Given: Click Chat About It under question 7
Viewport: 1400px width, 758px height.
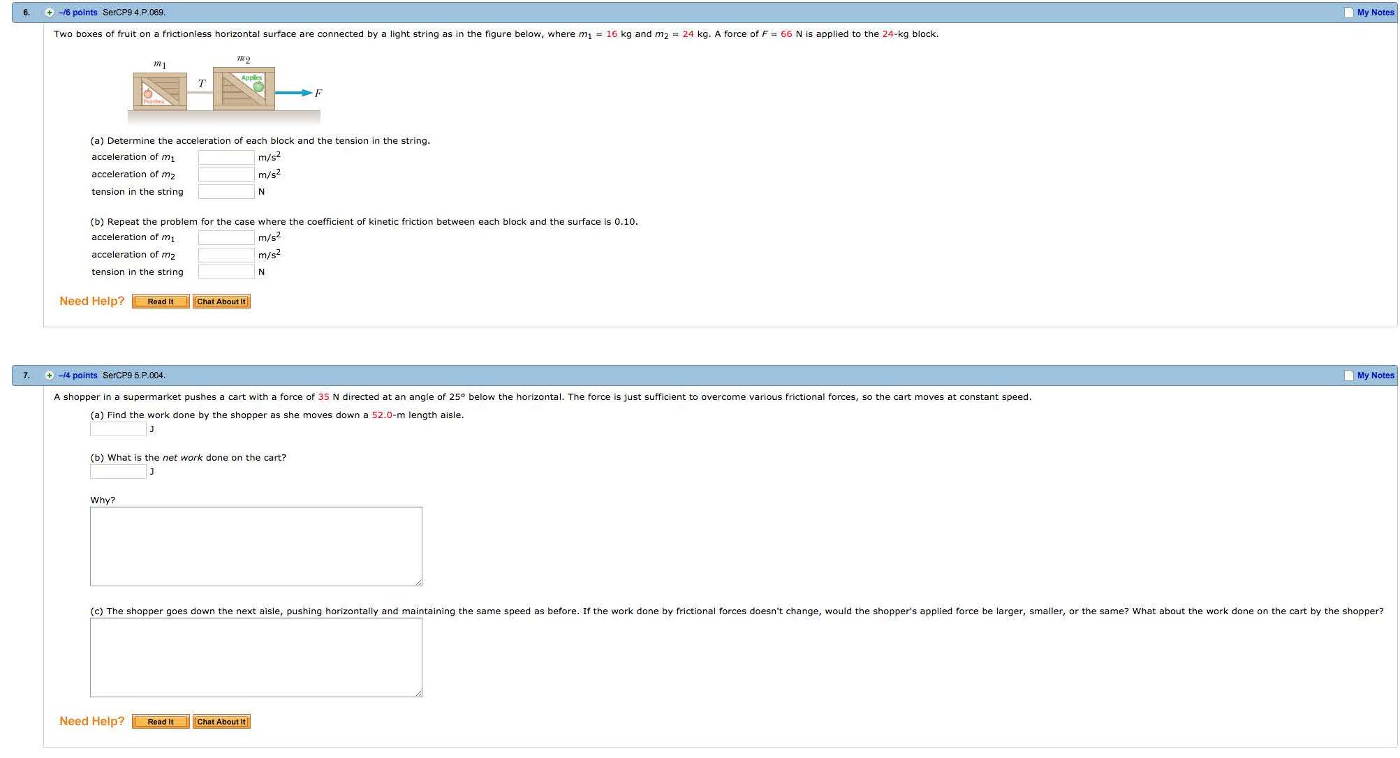Looking at the screenshot, I should (221, 722).
